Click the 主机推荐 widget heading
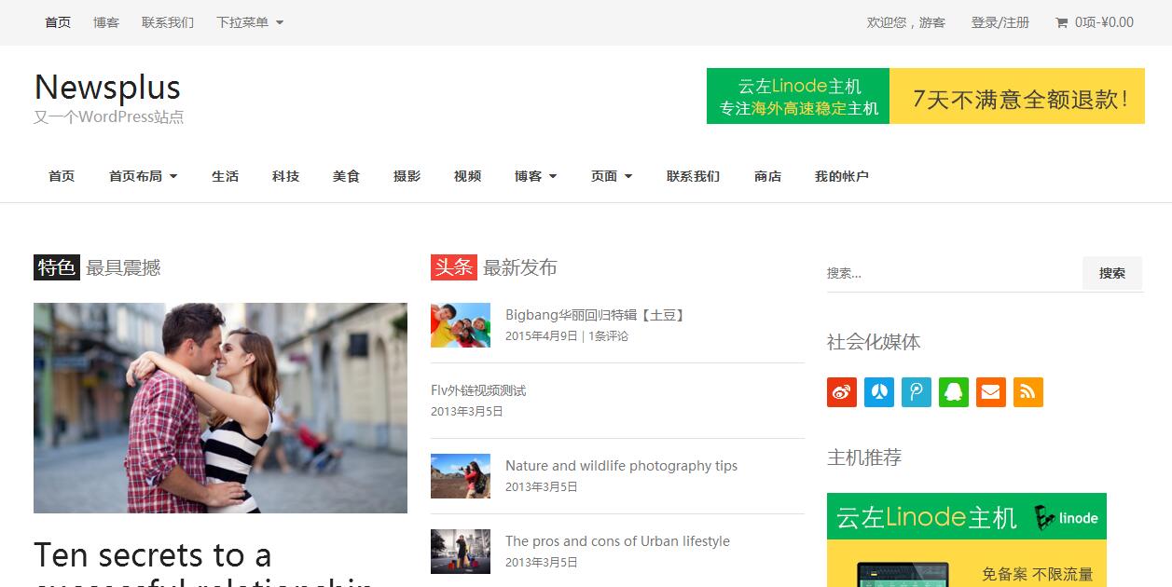1172x587 pixels. 864,457
